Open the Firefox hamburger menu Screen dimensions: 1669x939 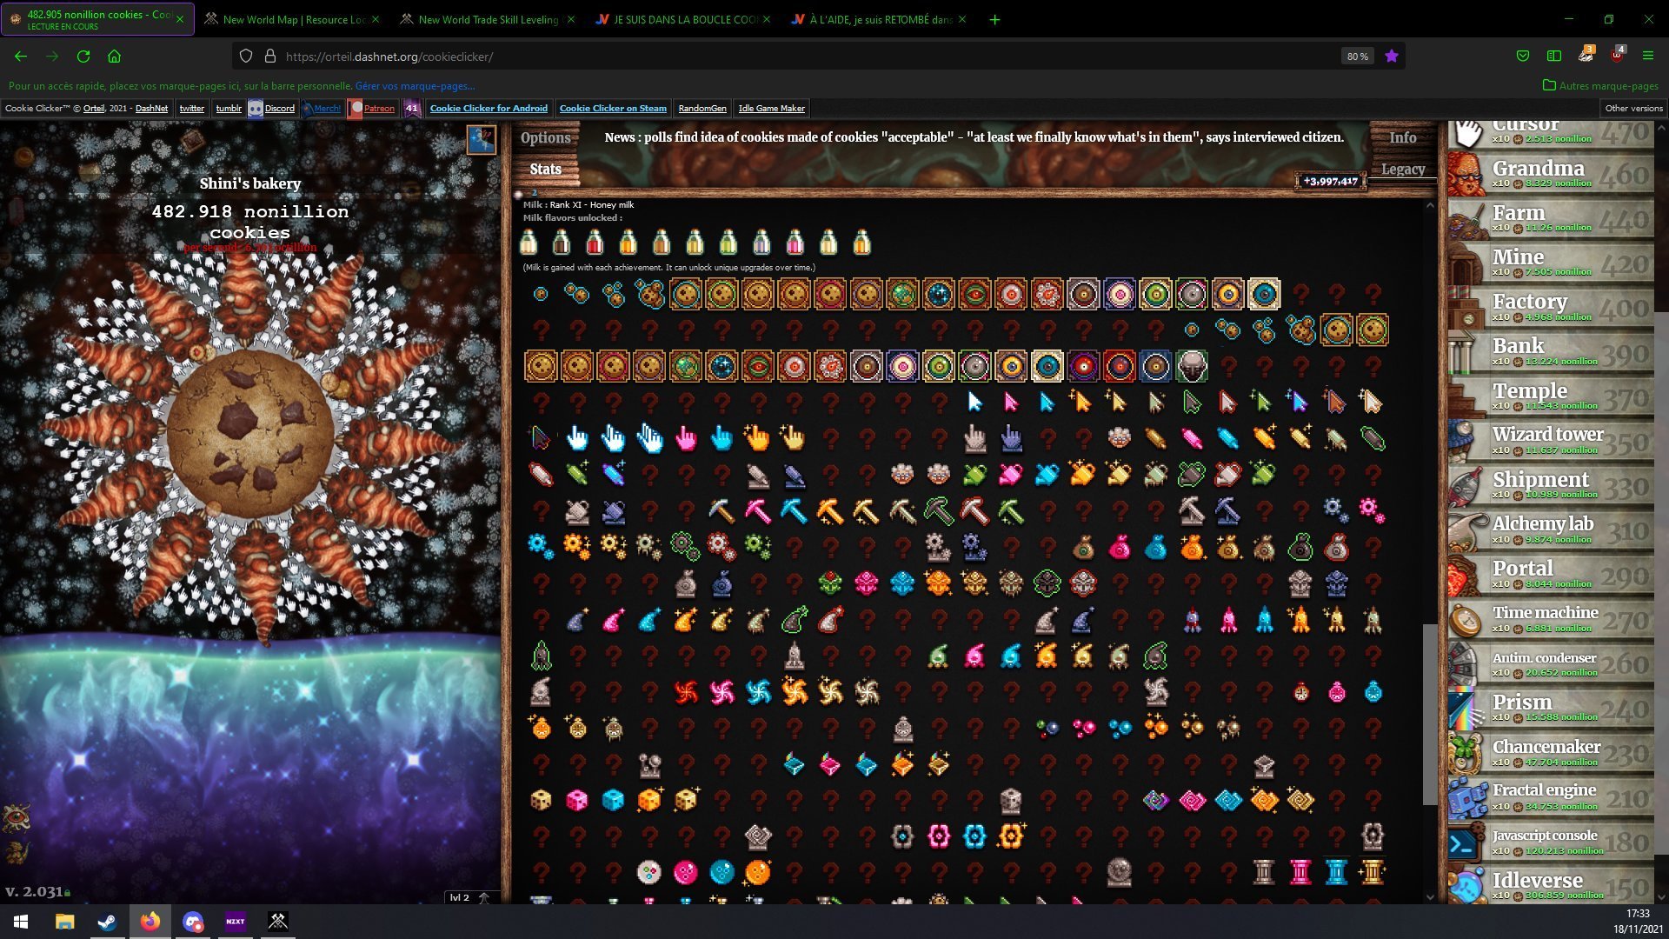pos(1648,57)
